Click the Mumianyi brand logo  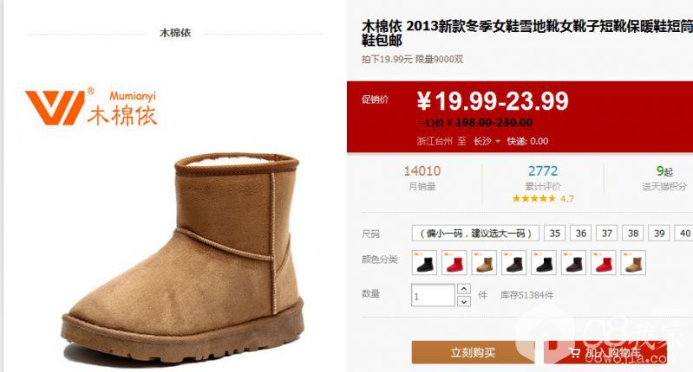(x=91, y=107)
